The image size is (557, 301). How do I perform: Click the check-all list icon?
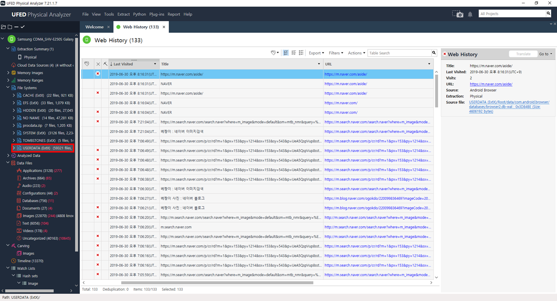click(286, 53)
